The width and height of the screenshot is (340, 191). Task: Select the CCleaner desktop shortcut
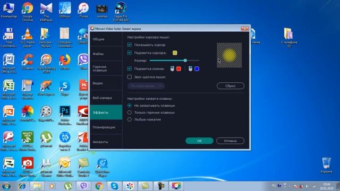[x=28, y=62]
